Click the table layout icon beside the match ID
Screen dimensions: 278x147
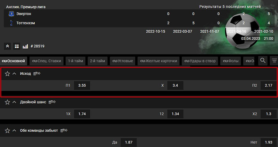point(16,46)
